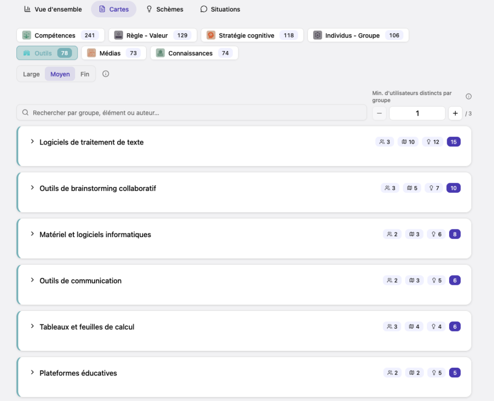Click the Compétences category icon

[27, 35]
